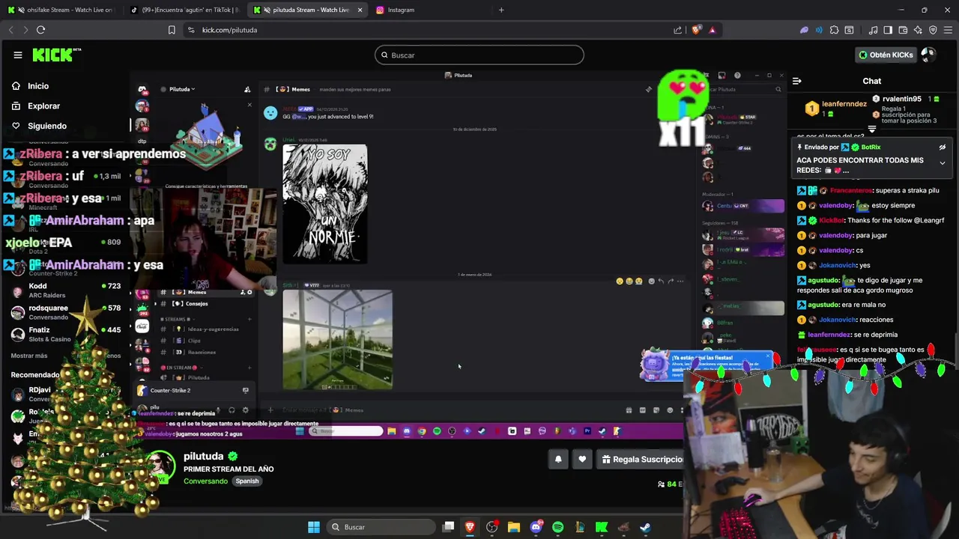Collapse the chat panel arrow icon
Screen dimensions: 959x539
(x=797, y=81)
